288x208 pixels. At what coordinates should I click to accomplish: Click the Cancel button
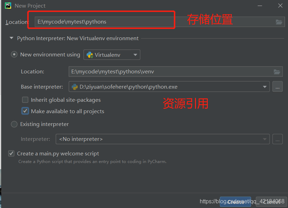271,202
